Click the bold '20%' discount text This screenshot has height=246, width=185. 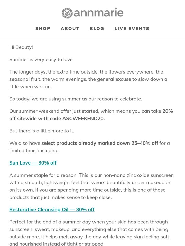168,111
